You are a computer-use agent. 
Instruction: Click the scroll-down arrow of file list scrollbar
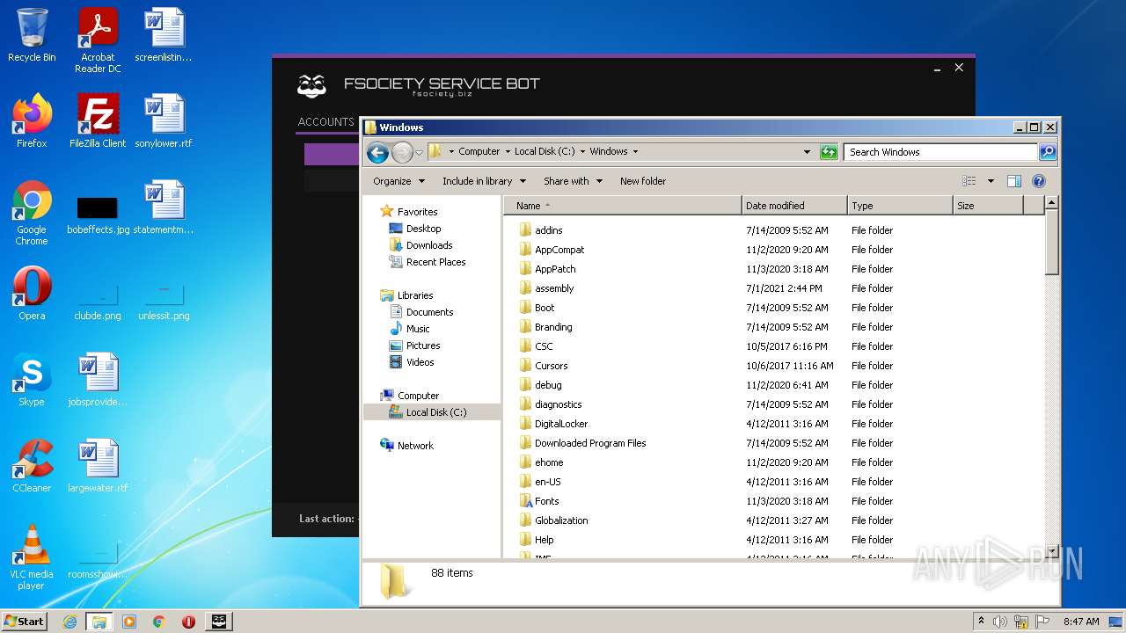tap(1051, 551)
